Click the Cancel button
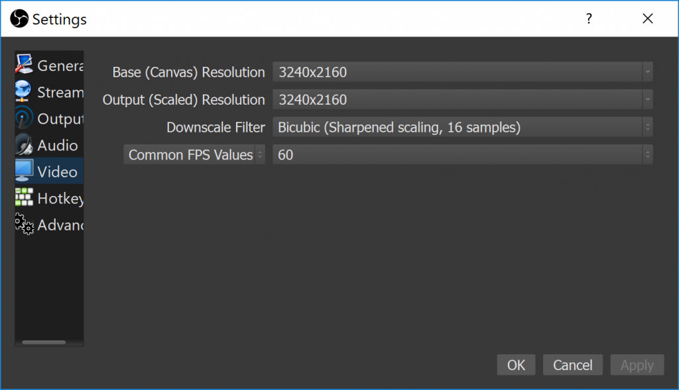 (572, 365)
